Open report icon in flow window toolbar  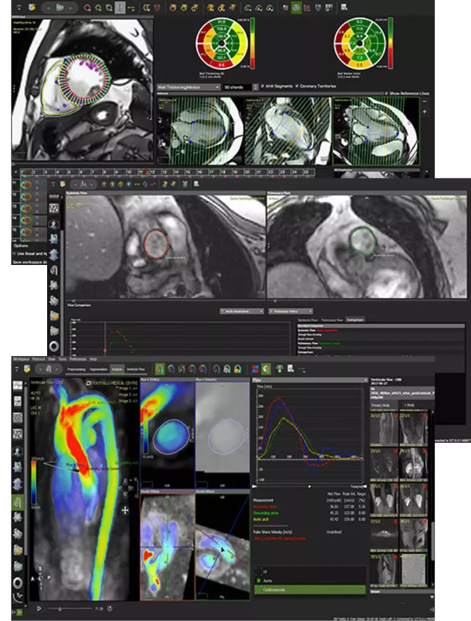point(196,184)
